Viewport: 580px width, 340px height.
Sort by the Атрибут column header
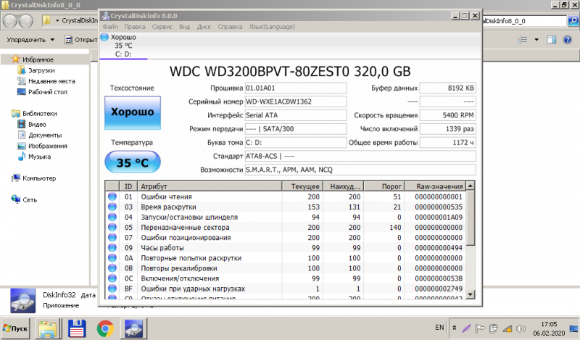pyautogui.click(x=210, y=186)
